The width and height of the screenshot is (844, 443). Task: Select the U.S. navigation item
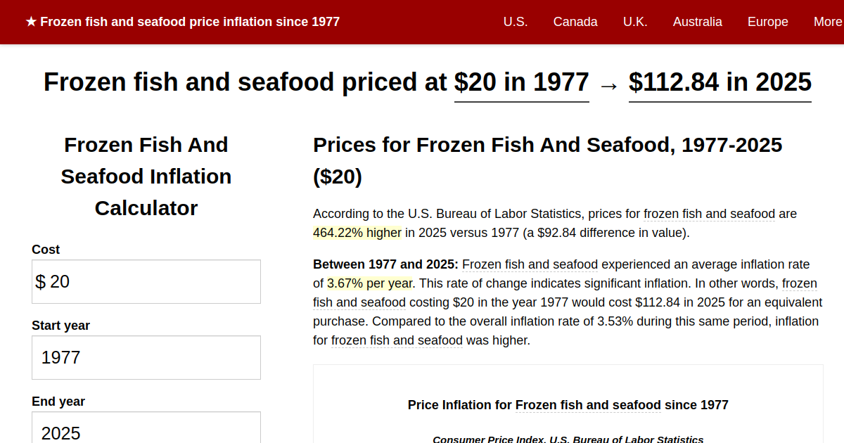pyautogui.click(x=516, y=22)
